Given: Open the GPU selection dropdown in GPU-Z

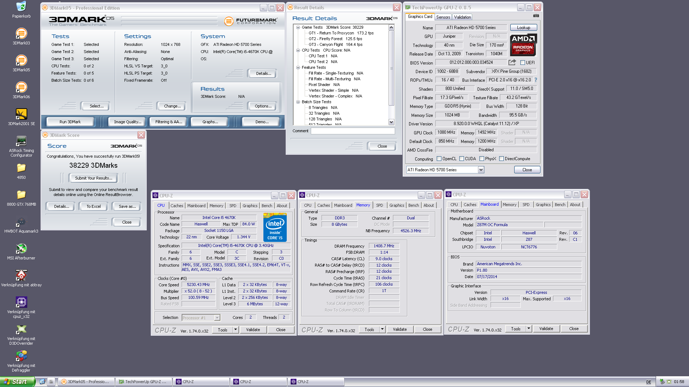Looking at the screenshot, I should [x=481, y=170].
